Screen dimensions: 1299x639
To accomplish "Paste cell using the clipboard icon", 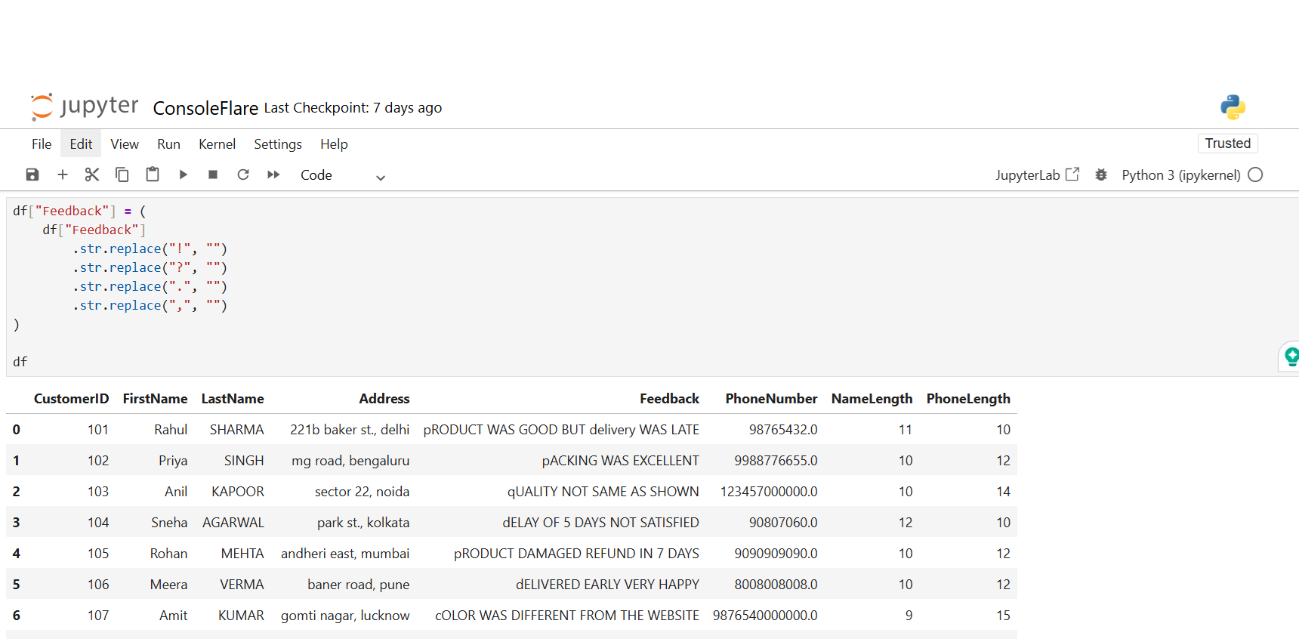I will coord(153,174).
